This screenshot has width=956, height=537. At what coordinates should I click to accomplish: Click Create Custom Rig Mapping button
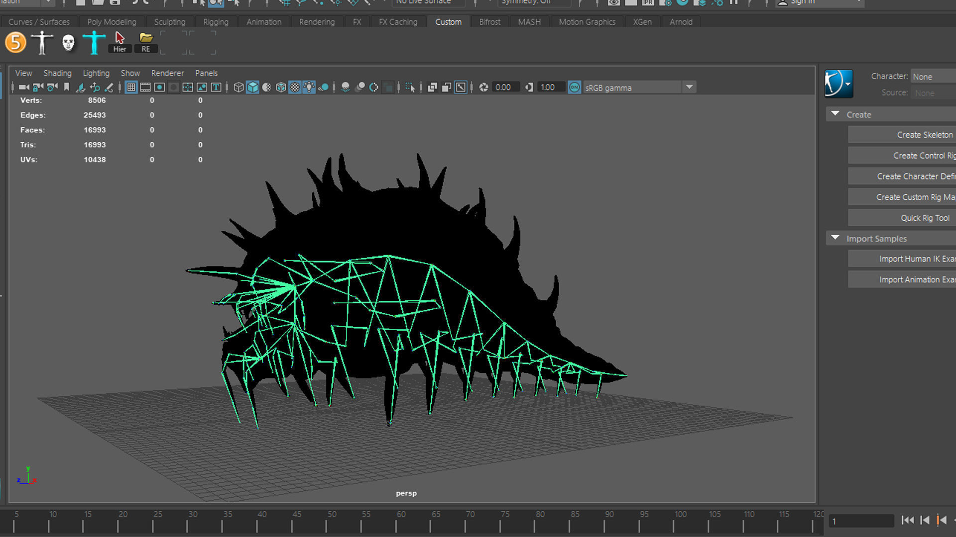tap(902, 197)
